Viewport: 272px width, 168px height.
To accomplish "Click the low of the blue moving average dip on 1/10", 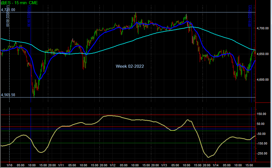I will point(40,80).
